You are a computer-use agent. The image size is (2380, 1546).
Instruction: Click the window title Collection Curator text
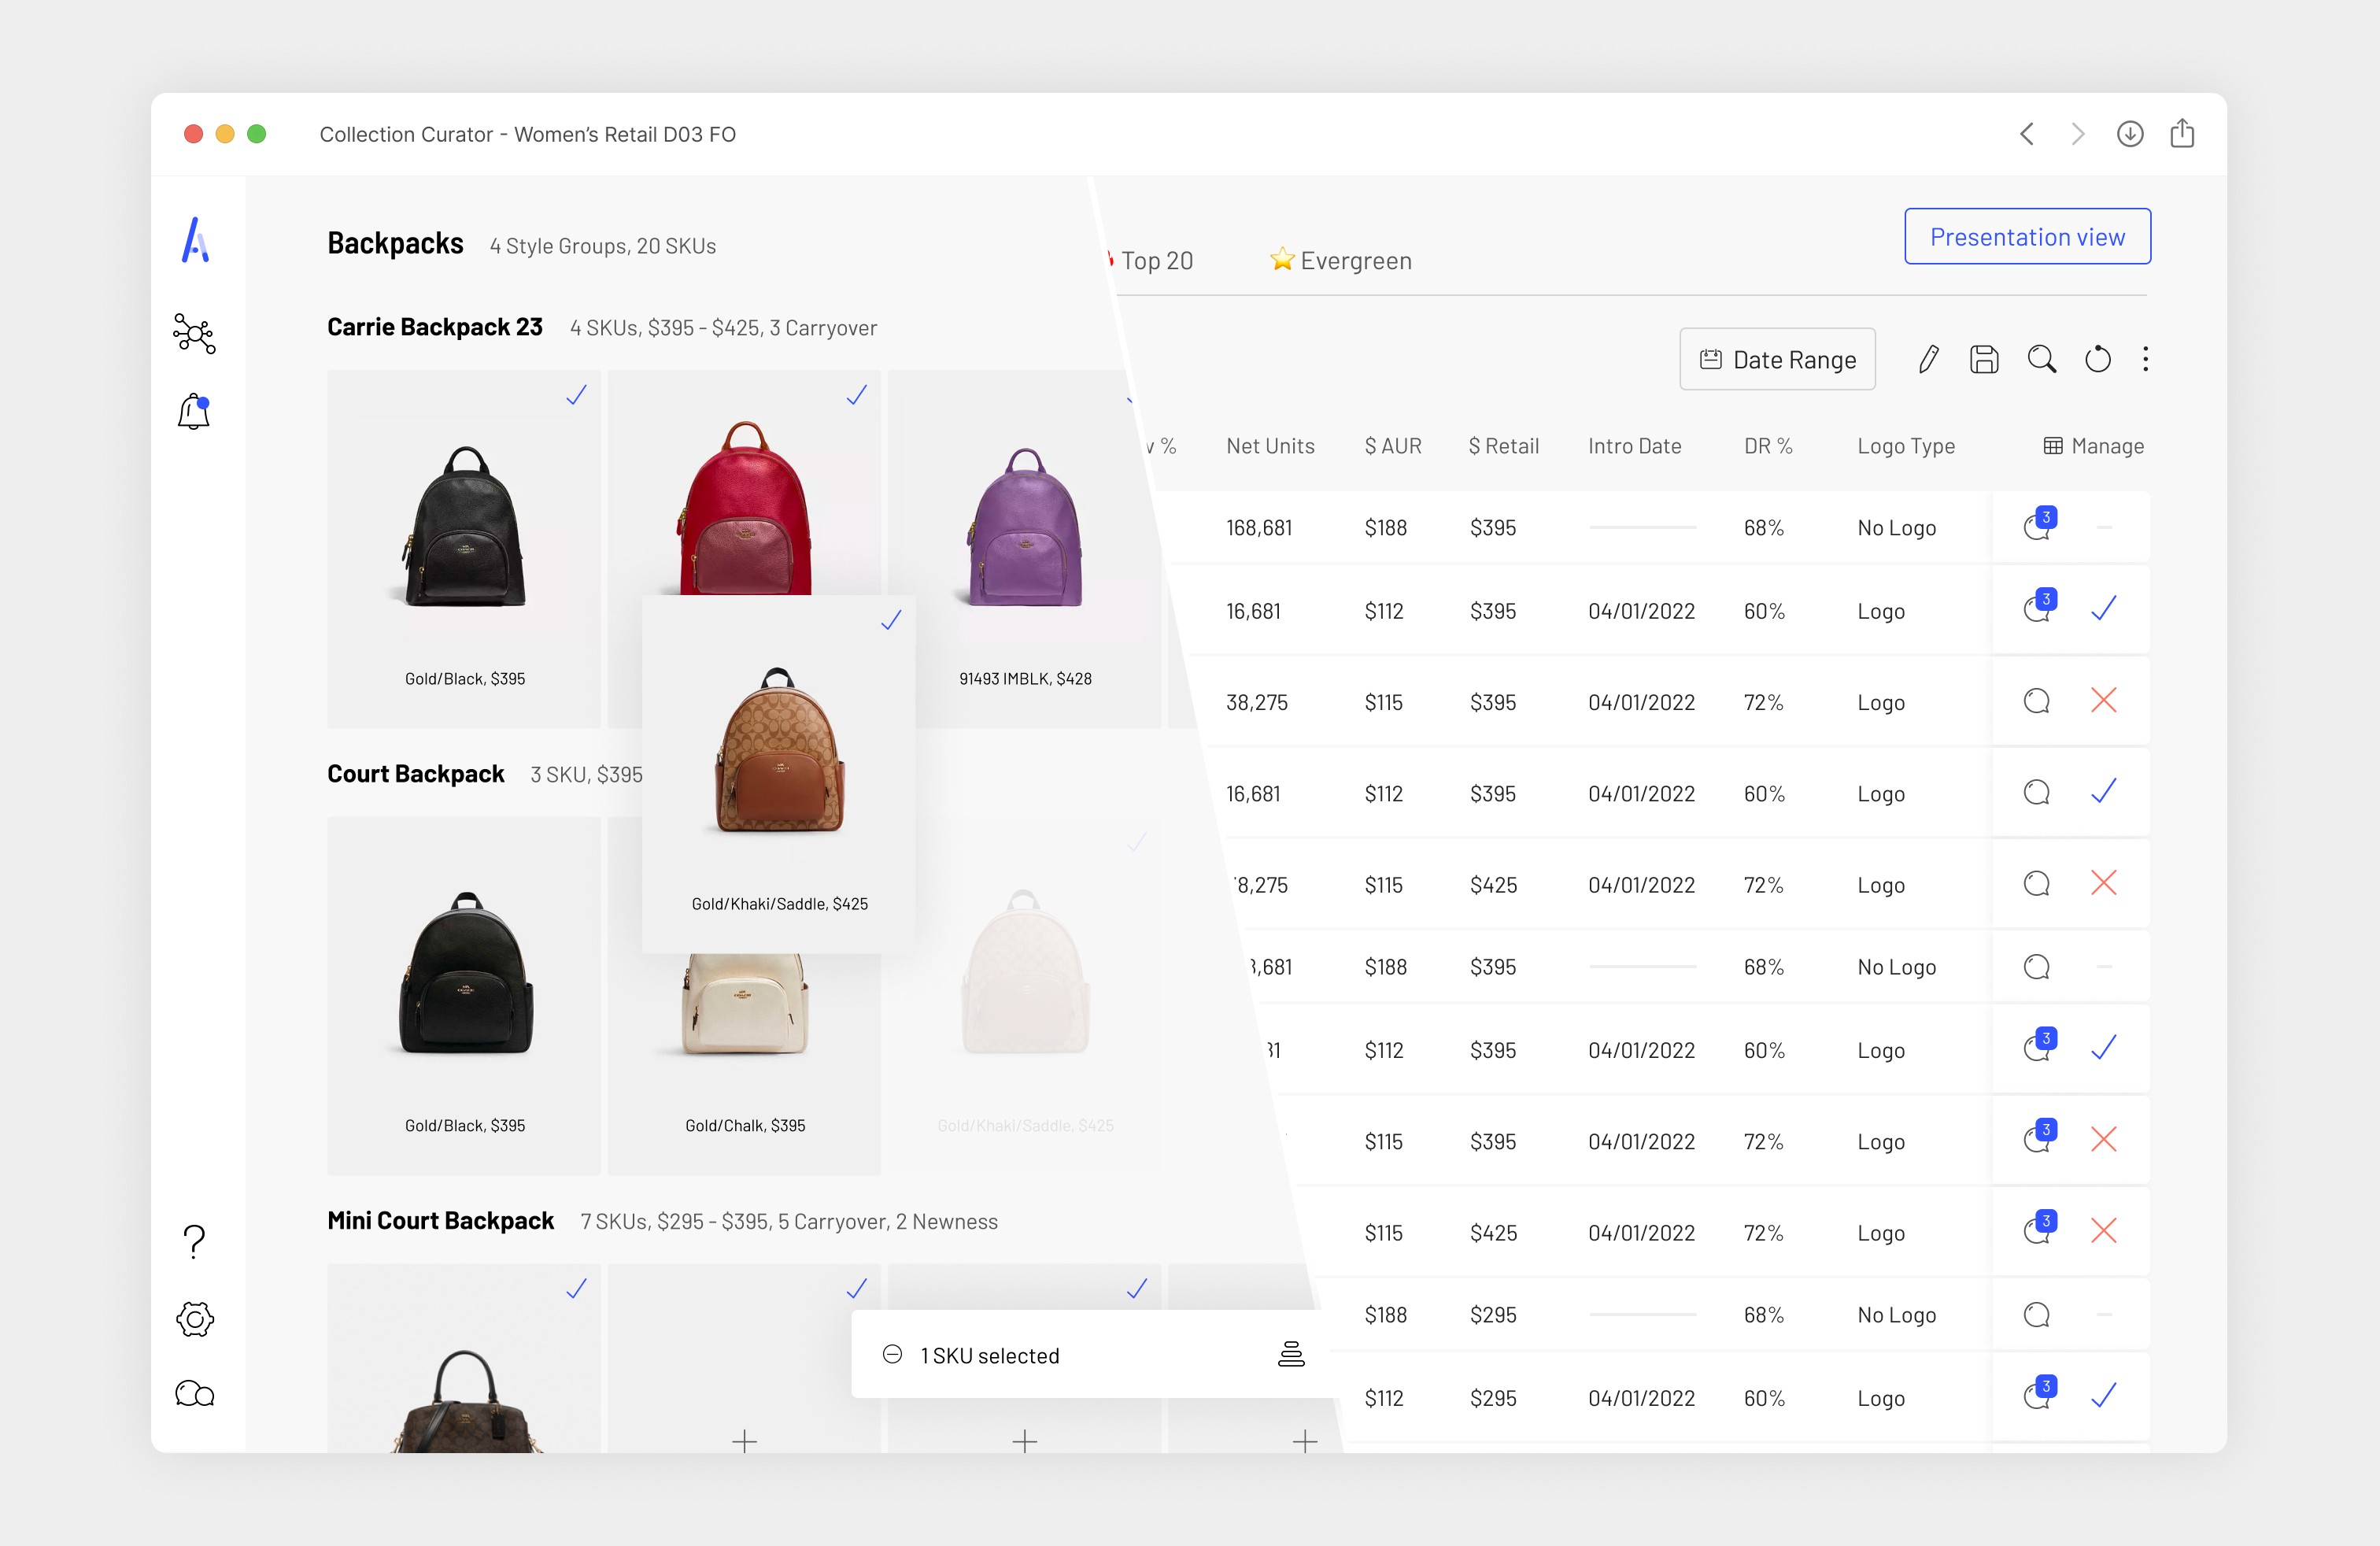528,134
